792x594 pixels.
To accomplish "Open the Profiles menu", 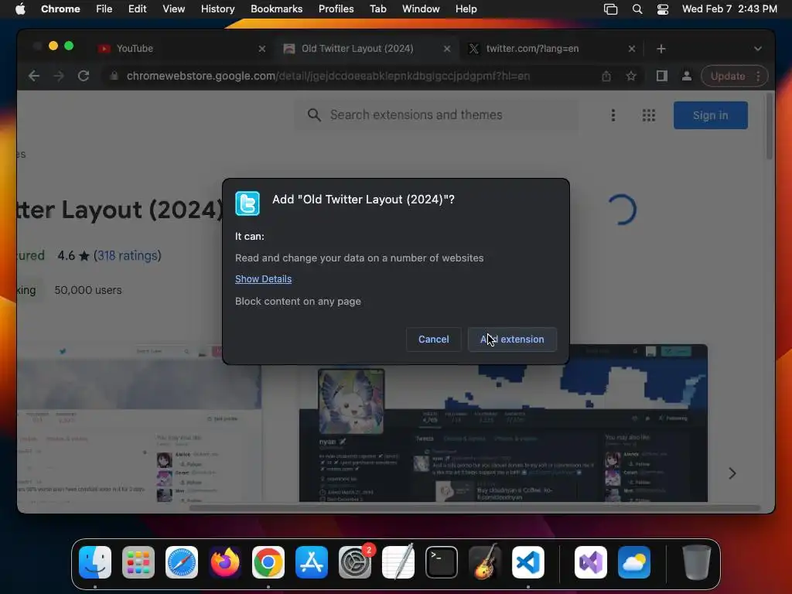I will [336, 9].
